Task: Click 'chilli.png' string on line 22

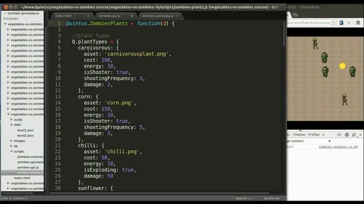Action: pyautogui.click(x=122, y=151)
